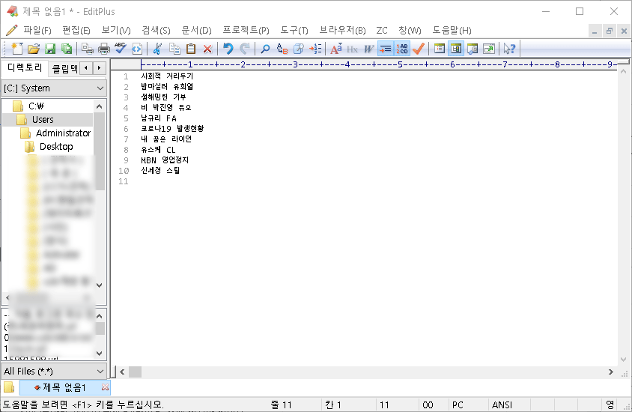632x412 pixels.
Task: Click the horizontal scrollbar right arrow
Action: (x=611, y=372)
